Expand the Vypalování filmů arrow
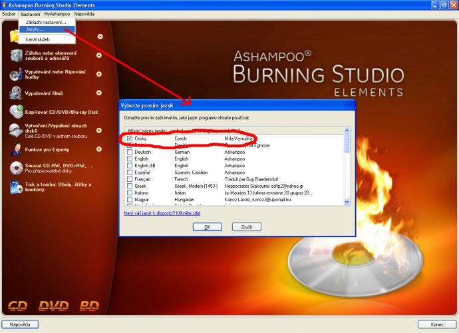The width and height of the screenshot is (459, 333). pyautogui.click(x=99, y=93)
